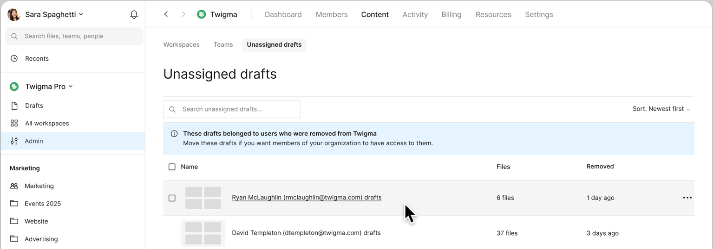The image size is (713, 249).
Task: Click Sara Spaghetti profile avatar
Action: coord(14,14)
